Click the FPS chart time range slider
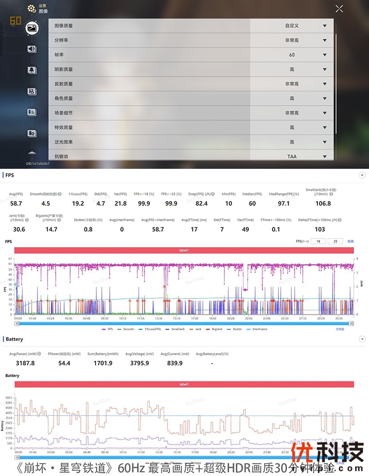This screenshot has width=369, height=476. [184, 323]
